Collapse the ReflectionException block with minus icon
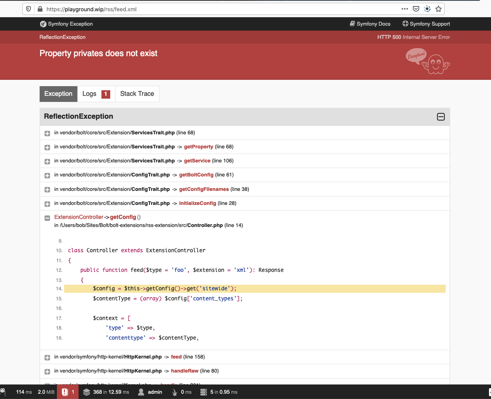Screen dimensions: 491x399 pos(440,117)
